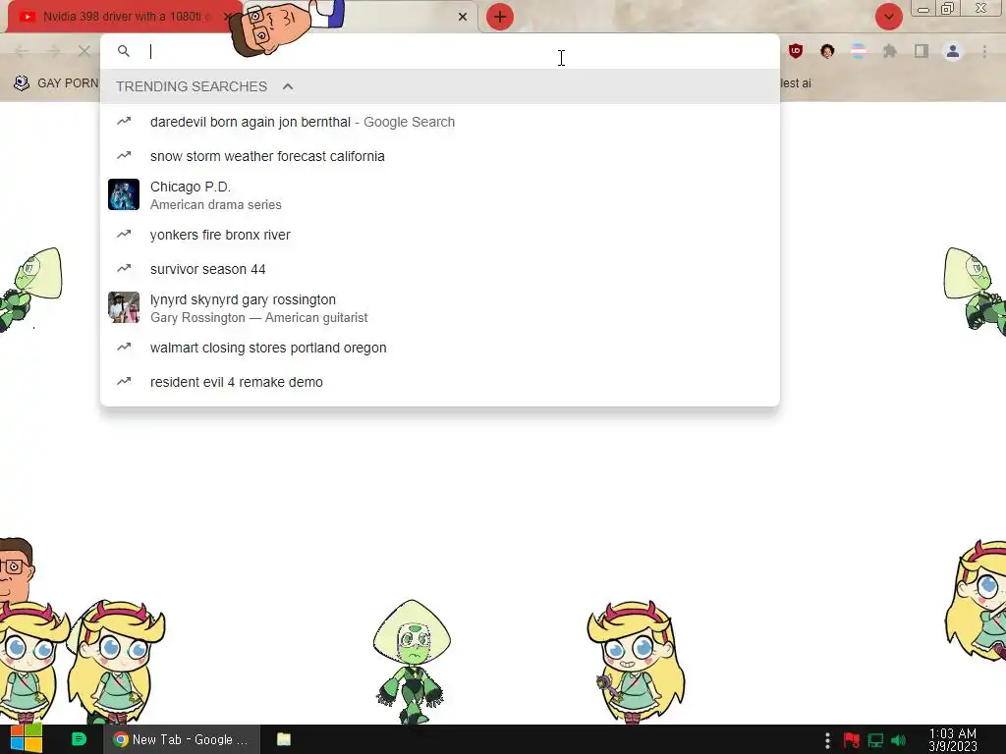Toggle the Chrome side panel icon
Image resolution: width=1006 pixels, height=754 pixels.
(922, 51)
